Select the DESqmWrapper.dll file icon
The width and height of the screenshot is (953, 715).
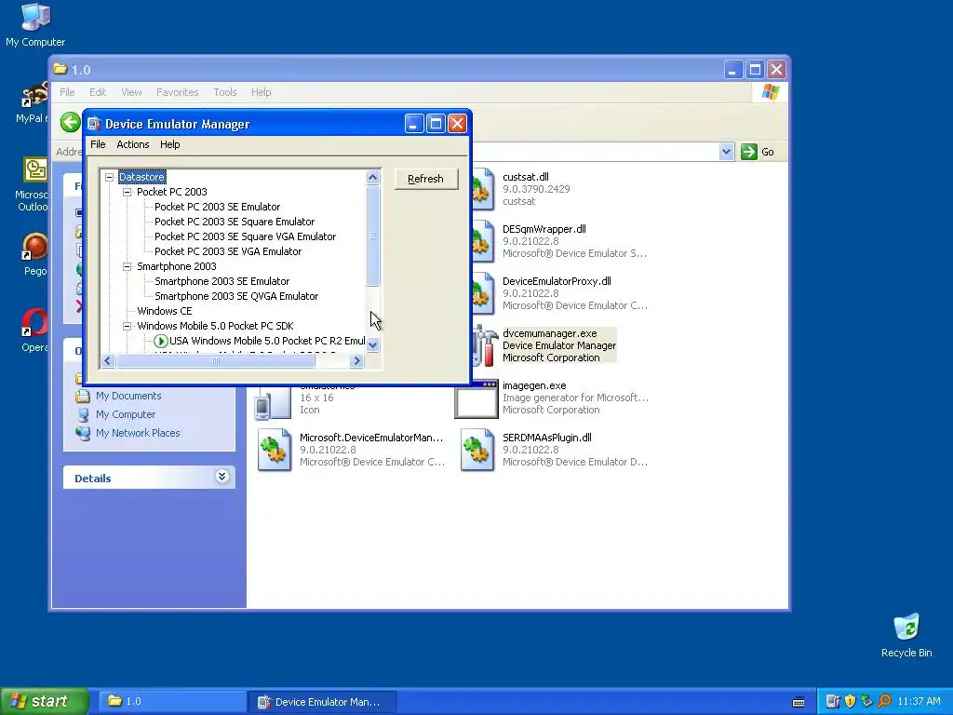tap(483, 241)
